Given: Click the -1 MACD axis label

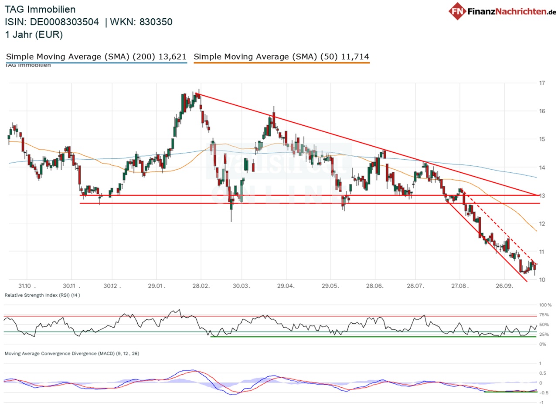Looking at the screenshot, I should [x=541, y=402].
